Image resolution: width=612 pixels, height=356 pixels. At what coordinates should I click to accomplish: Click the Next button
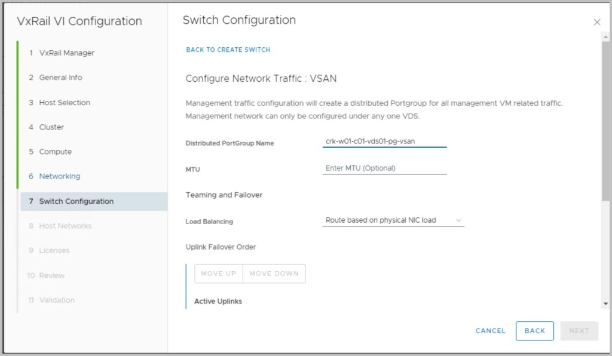point(579,331)
